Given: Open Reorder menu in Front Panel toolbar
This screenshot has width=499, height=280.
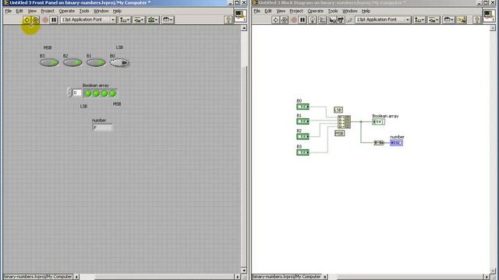Looking at the screenshot, I should tap(168, 19).
